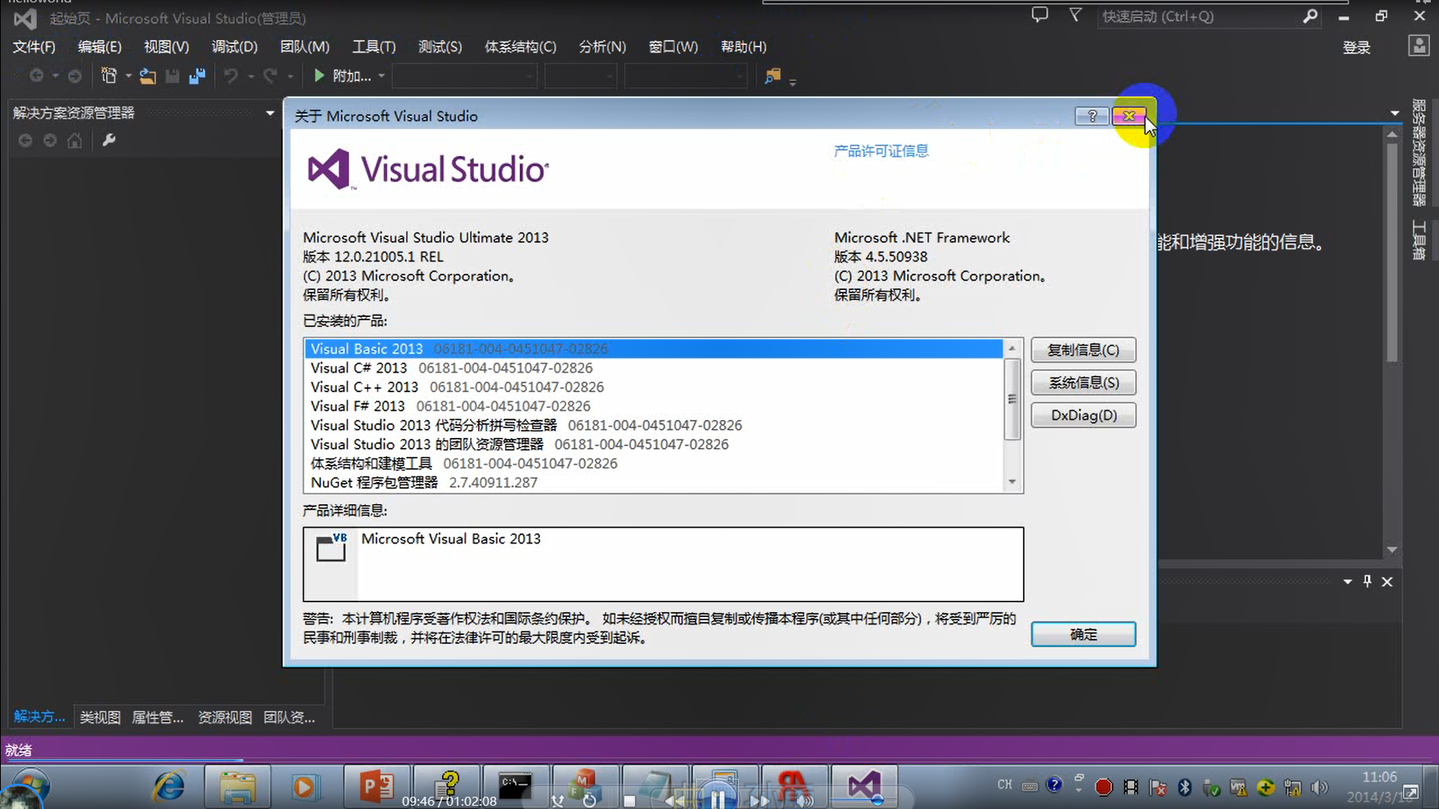
Task: Open the 产品许可证信息 link
Action: coord(881,150)
